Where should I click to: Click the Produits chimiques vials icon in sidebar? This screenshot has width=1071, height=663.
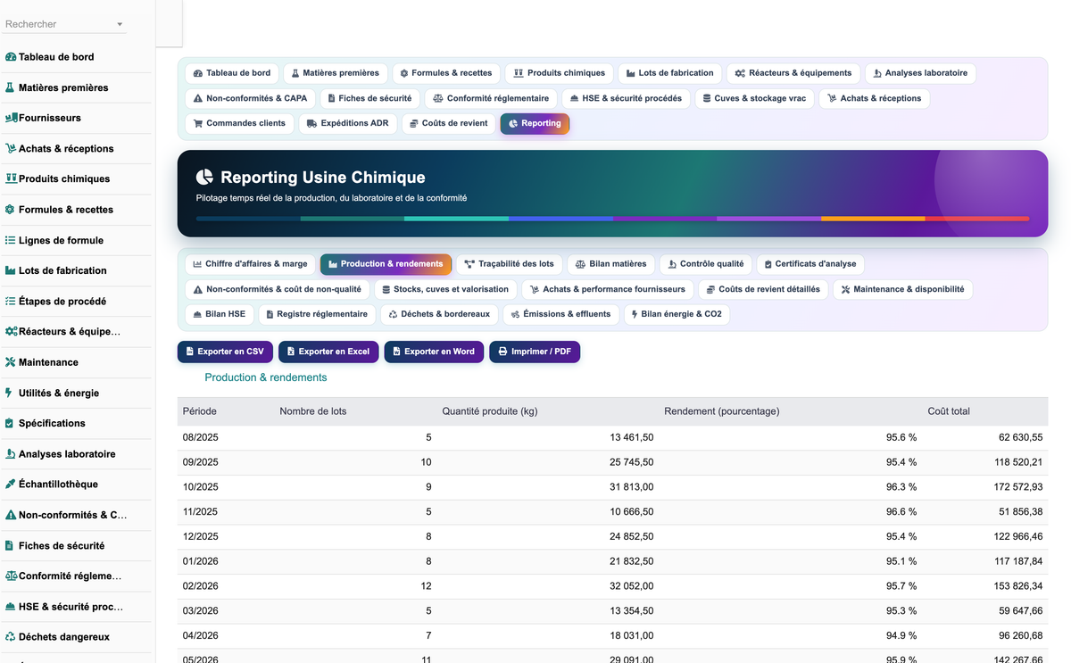pos(11,178)
